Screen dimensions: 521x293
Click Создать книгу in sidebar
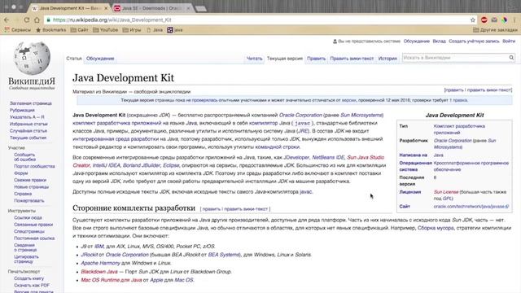click(29, 278)
